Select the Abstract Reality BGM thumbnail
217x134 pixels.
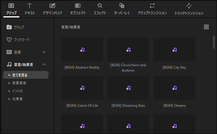click(82, 50)
